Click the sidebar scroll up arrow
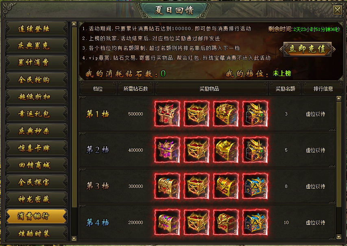This screenshot has height=246, width=347. point(74,24)
